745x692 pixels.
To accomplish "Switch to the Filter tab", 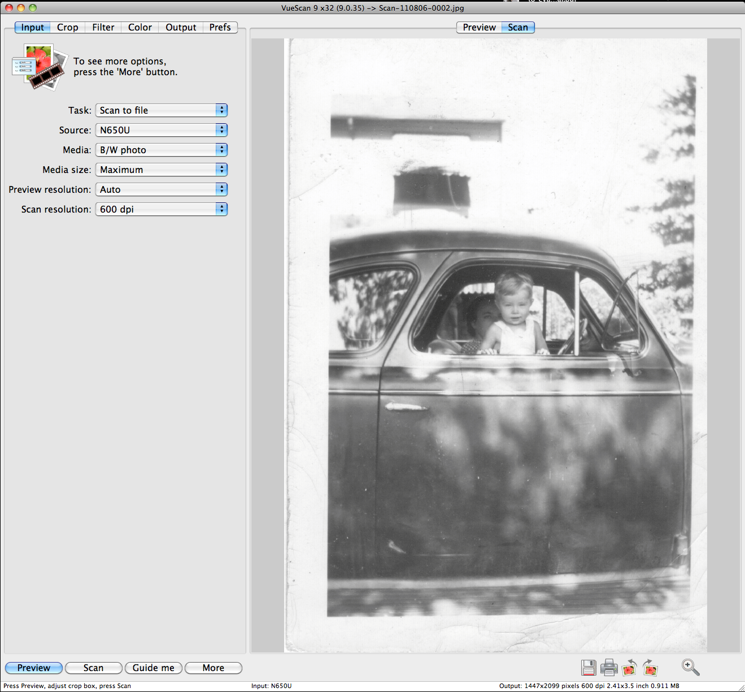I will (x=103, y=27).
